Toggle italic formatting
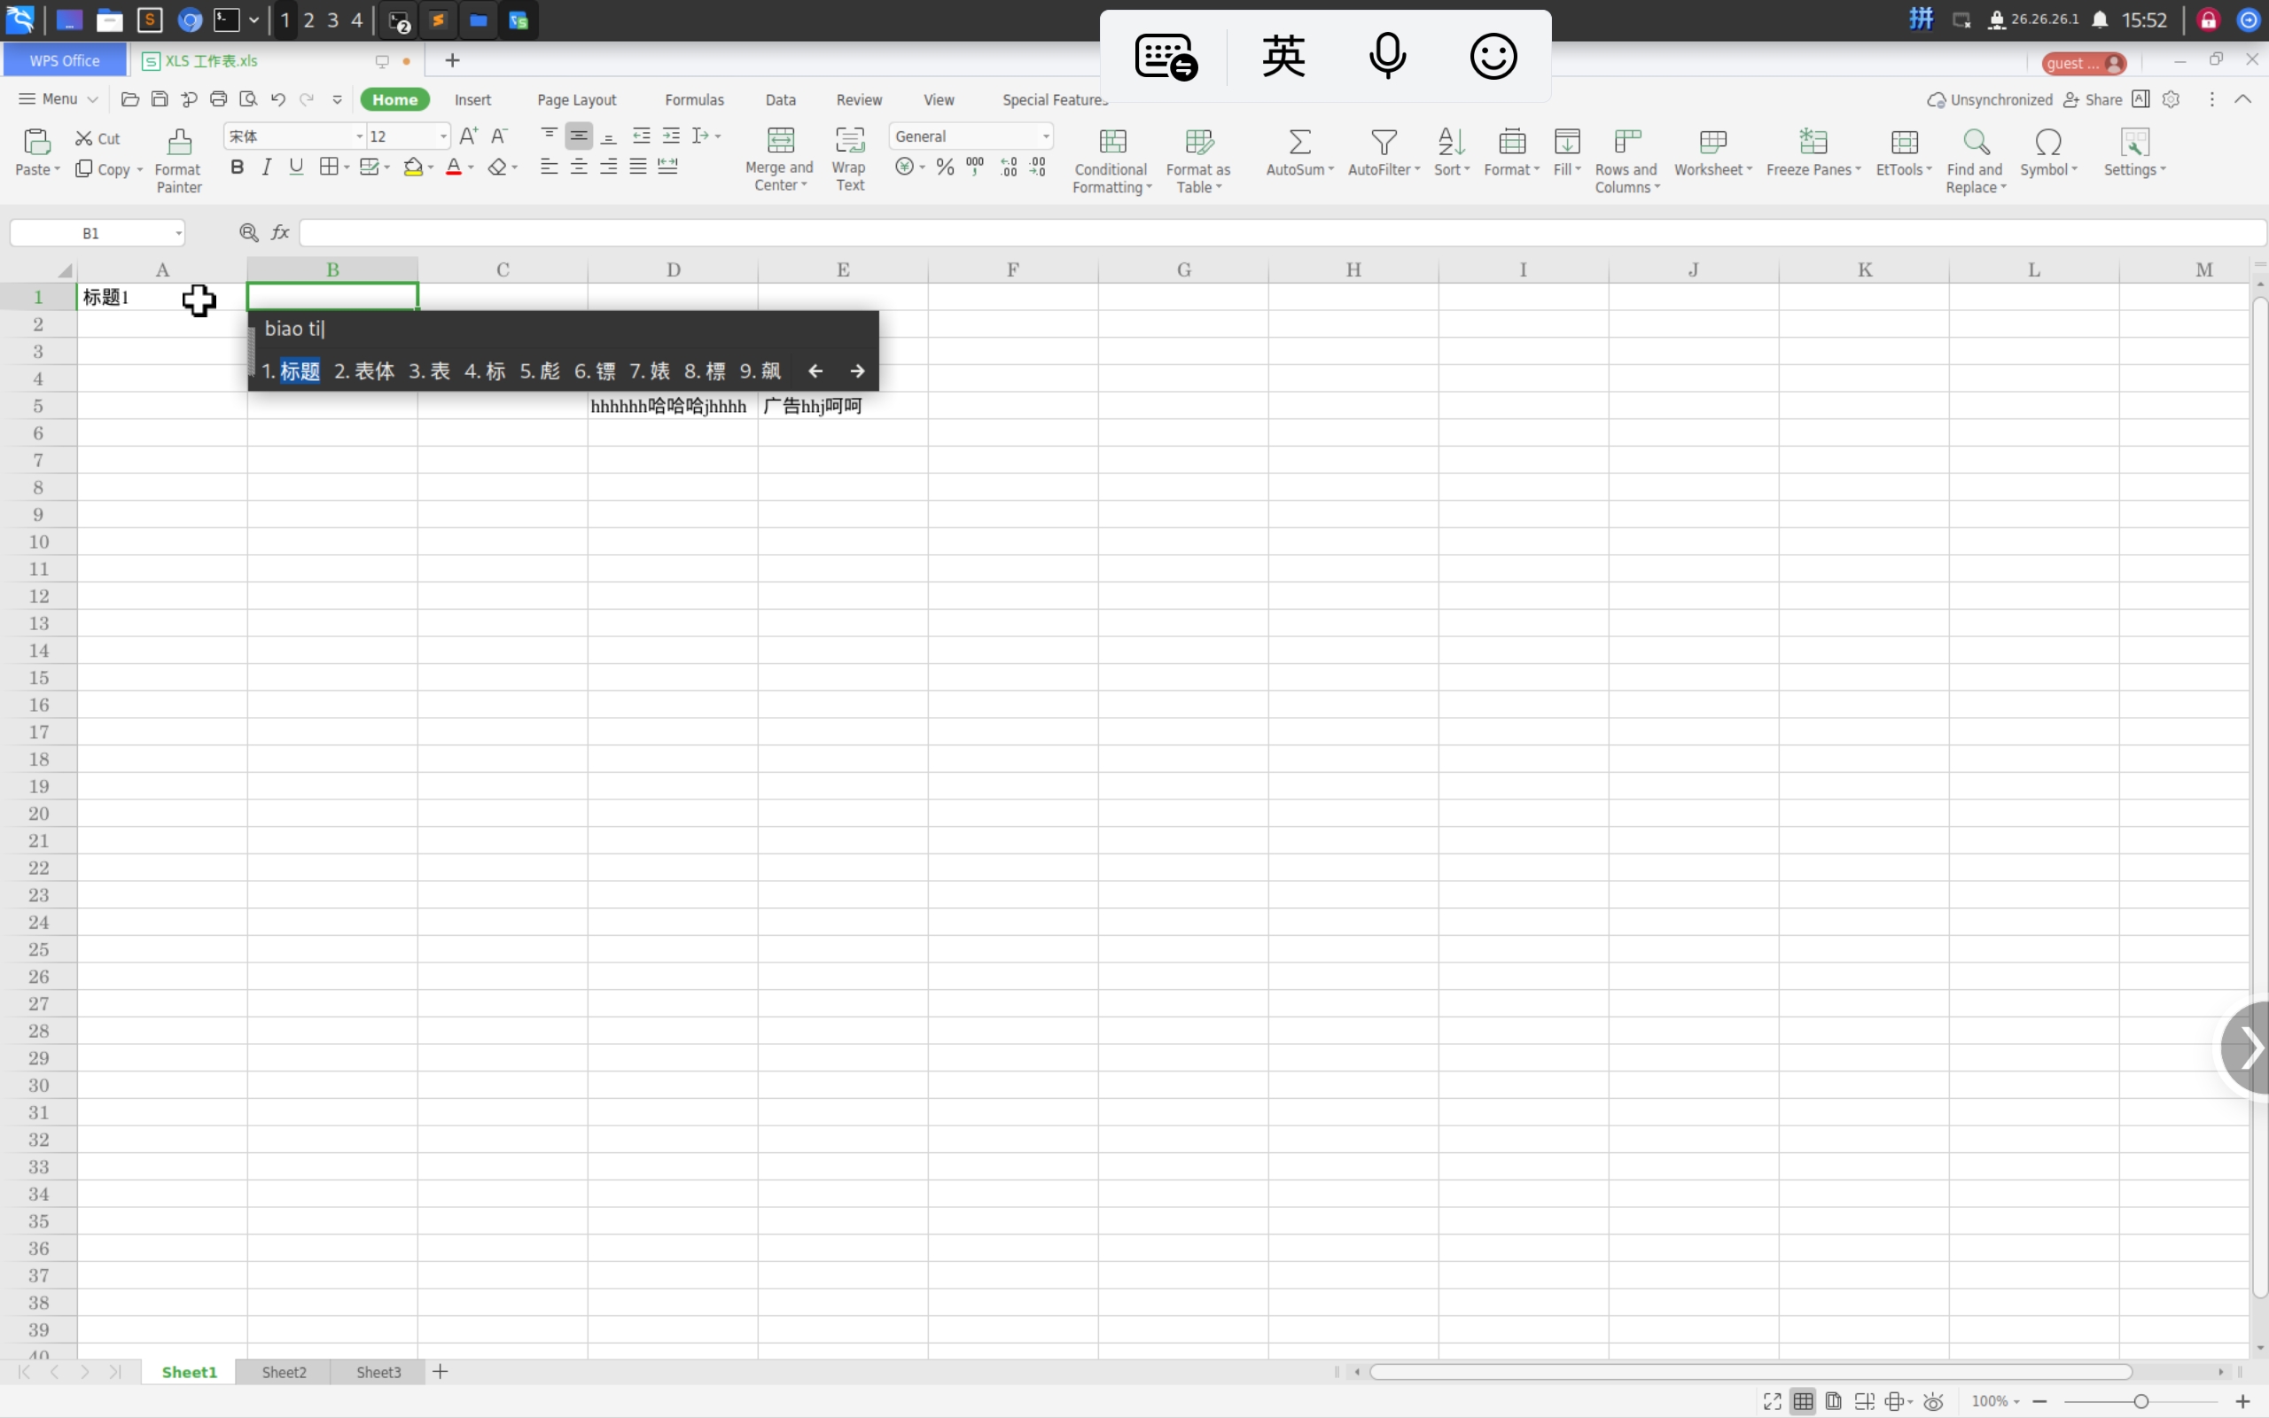 point(267,167)
